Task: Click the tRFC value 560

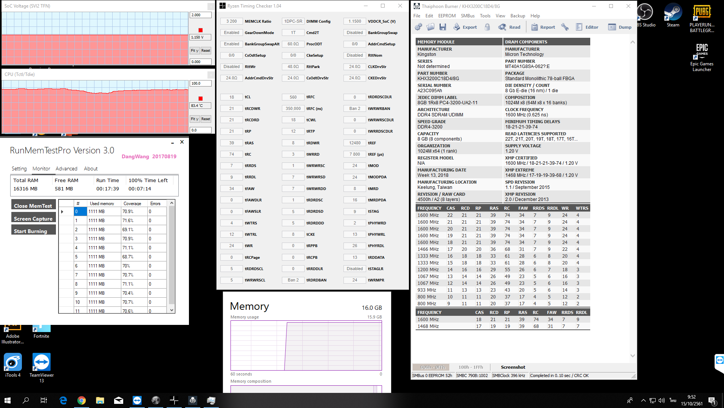Action: tap(293, 97)
